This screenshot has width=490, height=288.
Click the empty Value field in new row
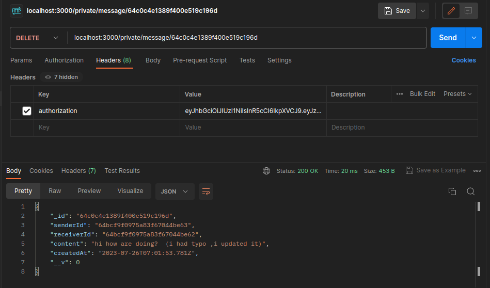pos(253,127)
